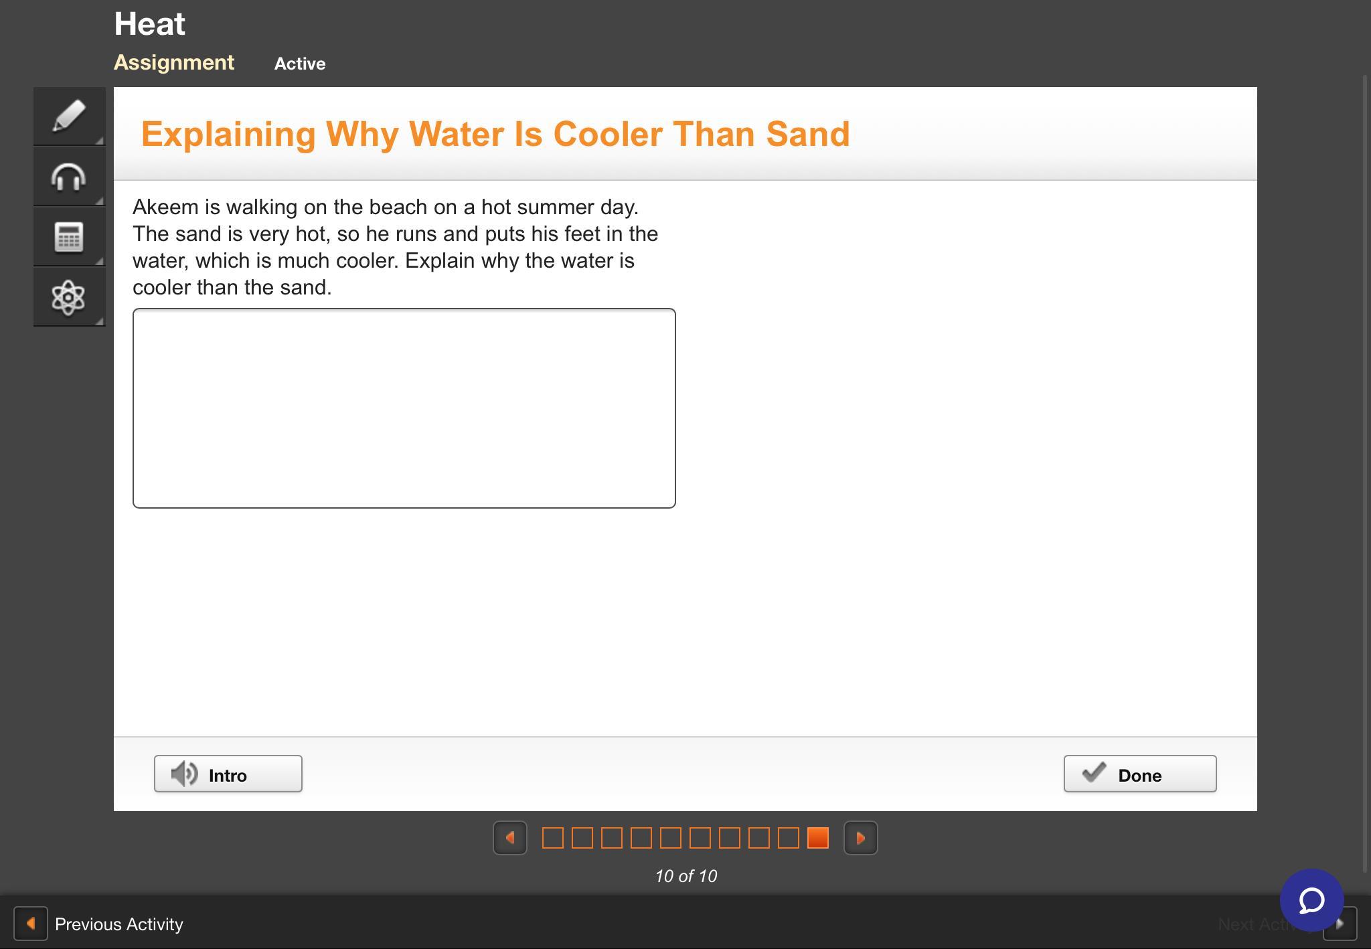
Task: Jump to question 9 square
Action: pyautogui.click(x=788, y=838)
